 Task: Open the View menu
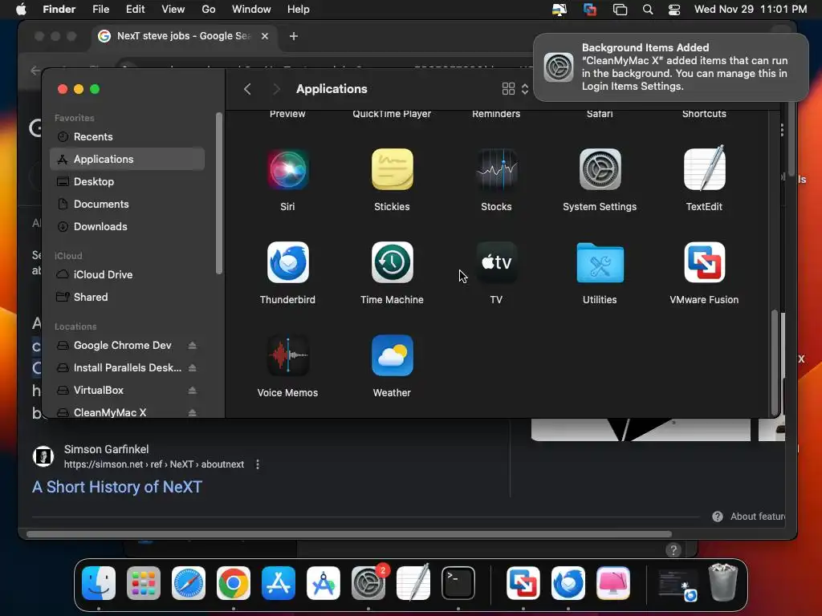(x=173, y=9)
